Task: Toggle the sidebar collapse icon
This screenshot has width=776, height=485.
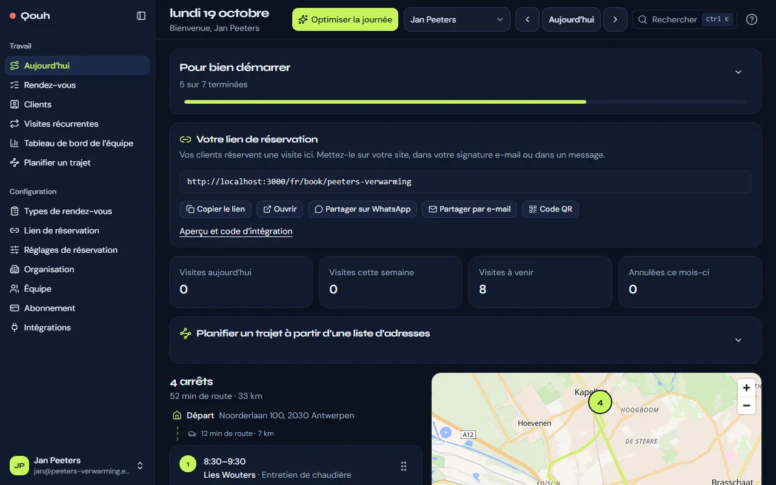Action: coord(141,16)
